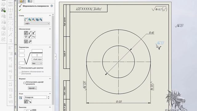Screen dimensions: 197x111
Task: Click the Шероховатость поверхности title
Action: click(x=36, y=6)
